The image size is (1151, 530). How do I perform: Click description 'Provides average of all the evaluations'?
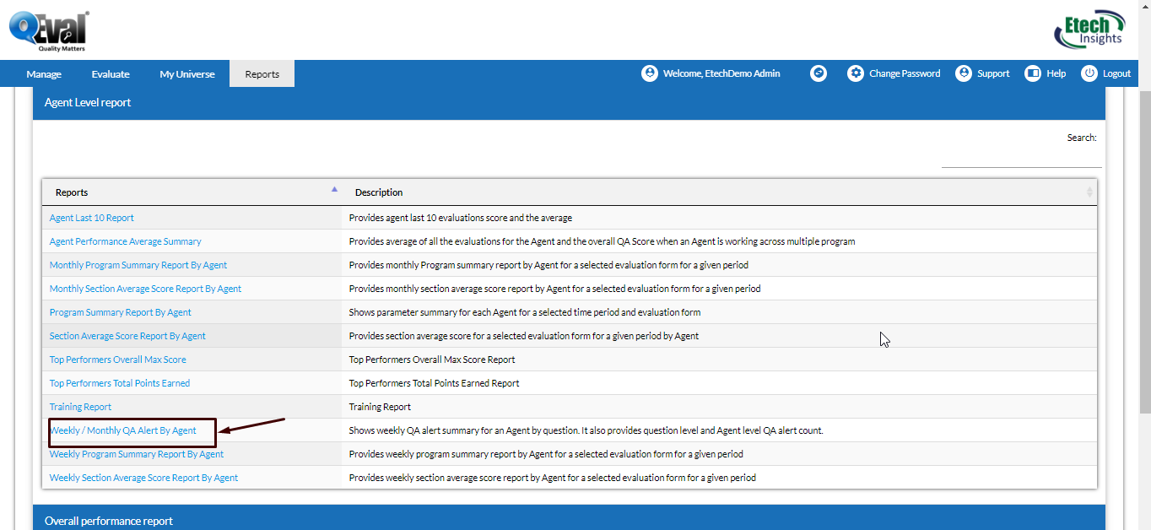[x=603, y=241]
